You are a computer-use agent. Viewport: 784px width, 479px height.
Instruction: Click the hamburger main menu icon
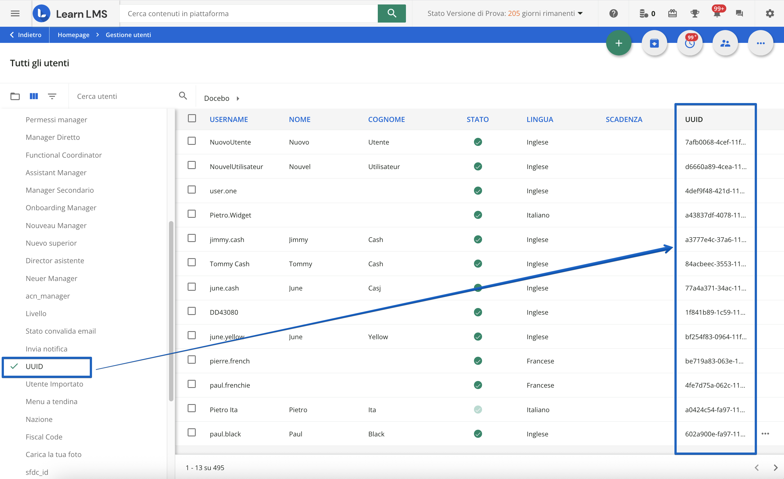(x=15, y=13)
